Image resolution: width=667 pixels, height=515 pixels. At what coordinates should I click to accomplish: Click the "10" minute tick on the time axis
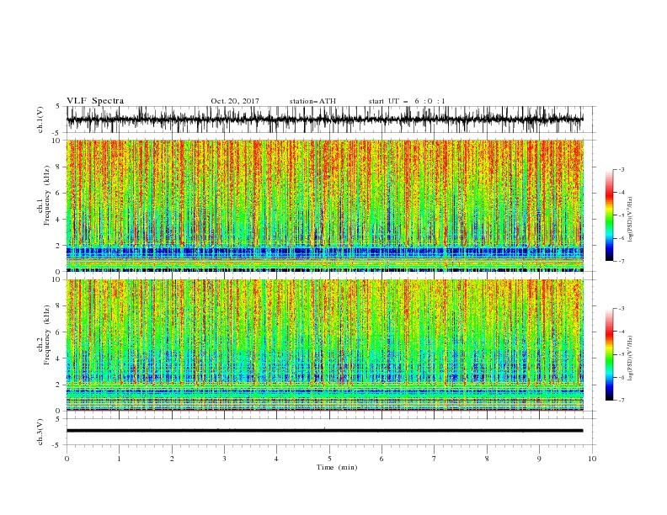592,459
